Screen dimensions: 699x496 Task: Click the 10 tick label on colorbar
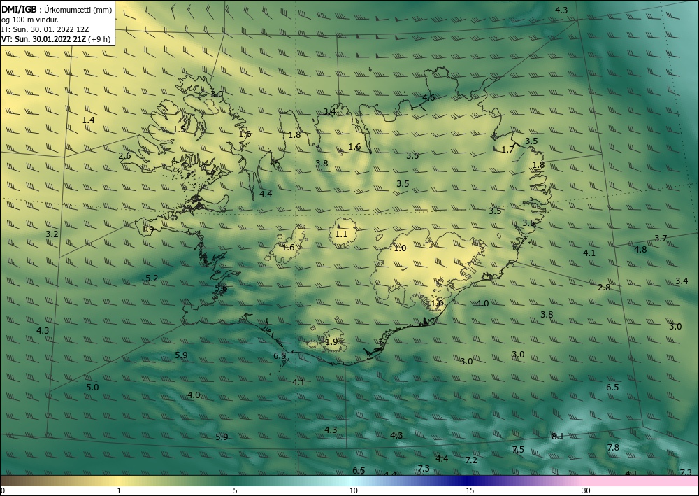click(x=354, y=490)
